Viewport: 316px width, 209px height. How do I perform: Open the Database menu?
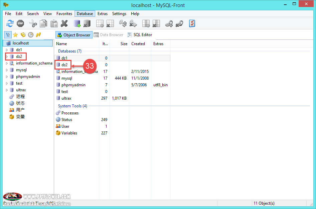[x=85, y=14]
